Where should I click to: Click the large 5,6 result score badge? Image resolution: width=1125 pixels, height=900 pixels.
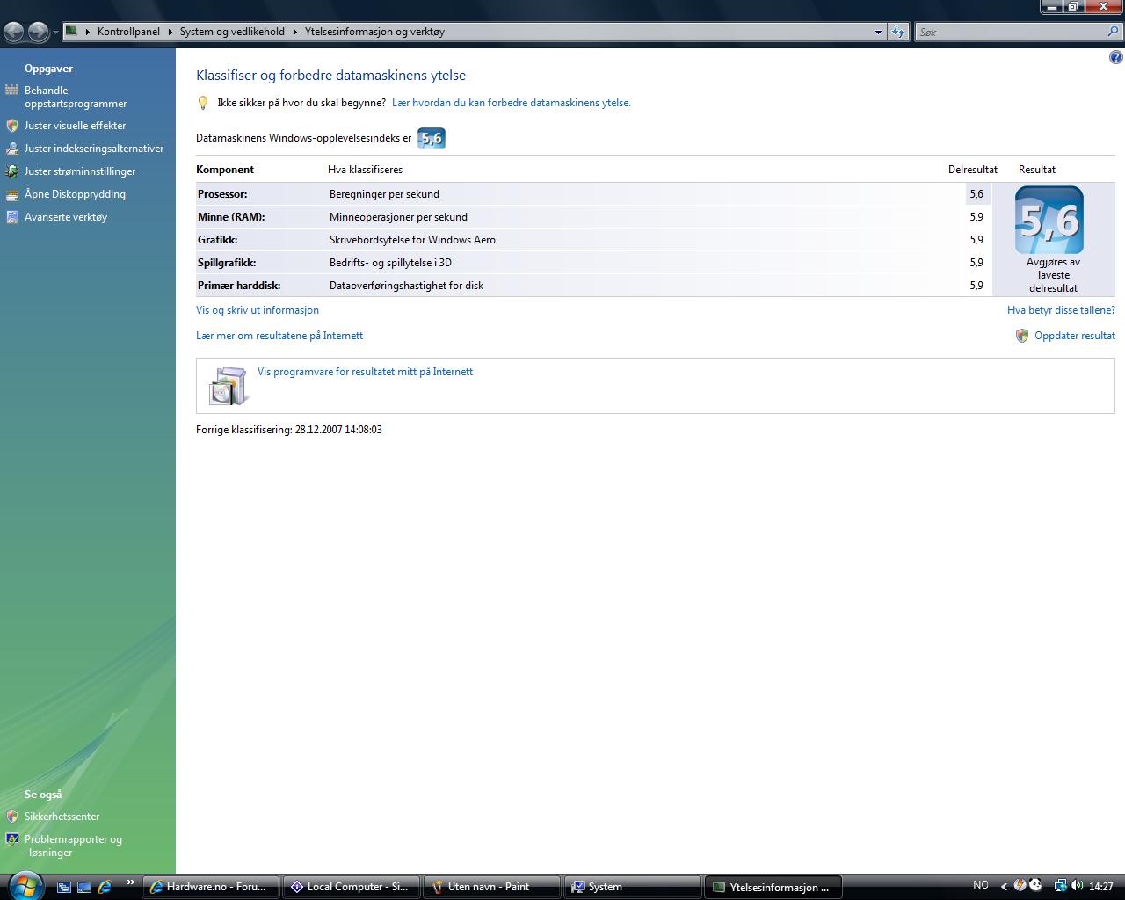tap(1049, 220)
